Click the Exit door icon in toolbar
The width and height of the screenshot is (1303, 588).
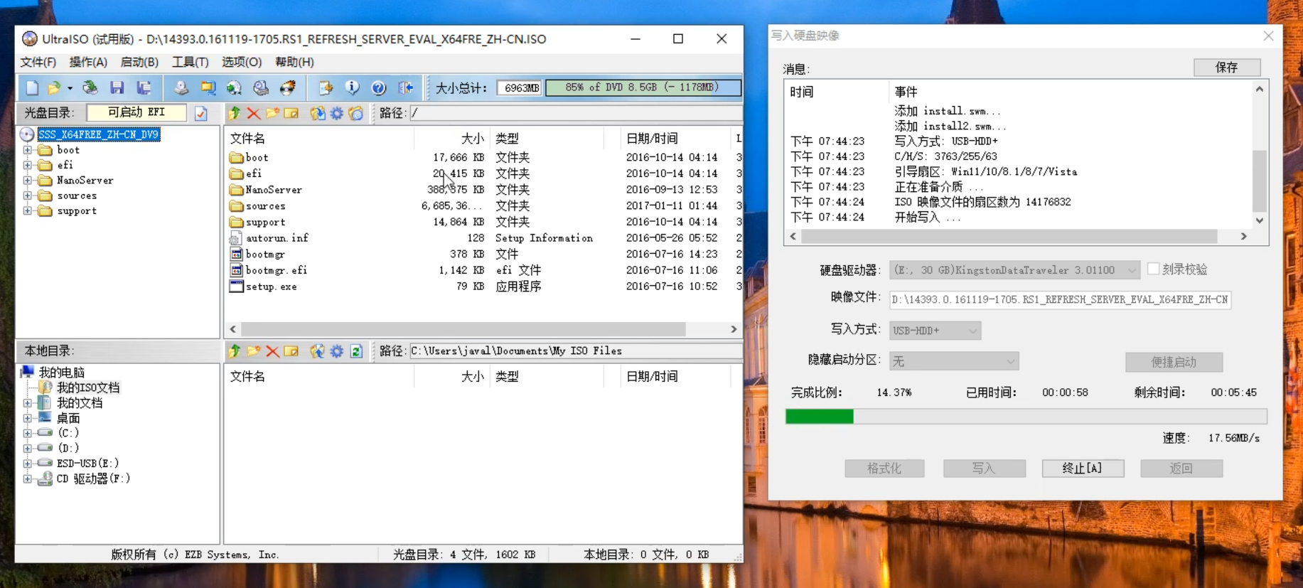[x=406, y=87]
